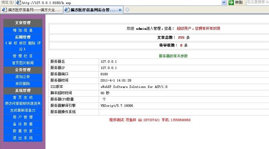This screenshot has height=149, width=269.
Task: Go to 管理栏目 in the sidebar
Action: 23,56
